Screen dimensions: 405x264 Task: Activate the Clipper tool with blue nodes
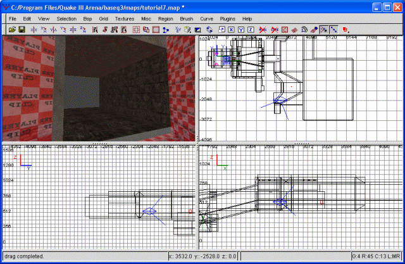pos(166,30)
